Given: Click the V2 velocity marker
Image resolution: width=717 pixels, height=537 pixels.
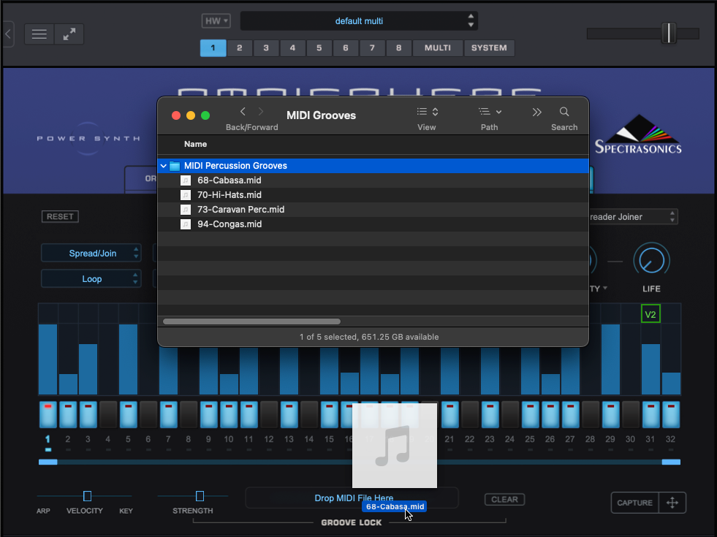Looking at the screenshot, I should coord(650,314).
